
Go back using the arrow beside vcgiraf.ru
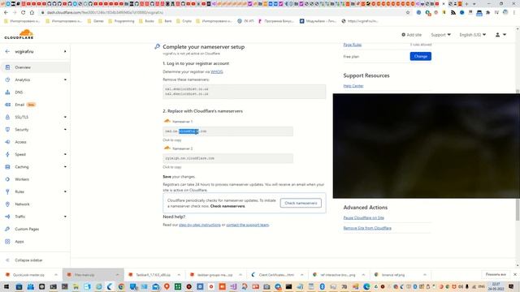[7, 52]
